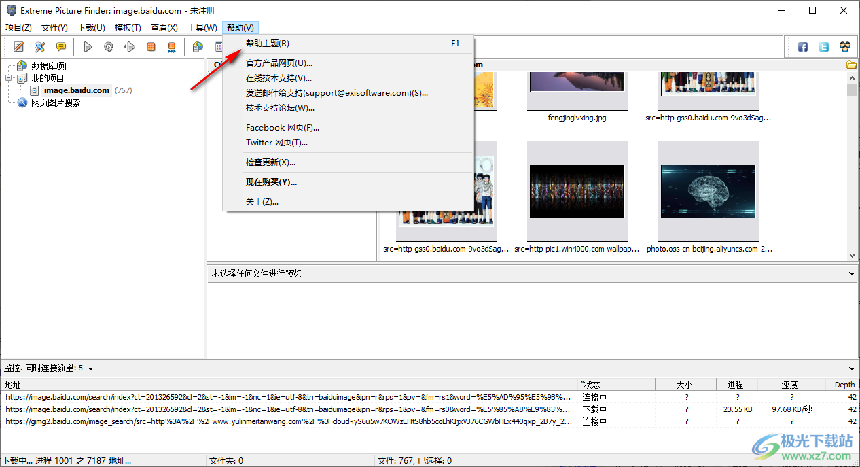Image resolution: width=860 pixels, height=467 pixels.
Task: Collapse the 我的项目 tree node
Action: click(9, 78)
